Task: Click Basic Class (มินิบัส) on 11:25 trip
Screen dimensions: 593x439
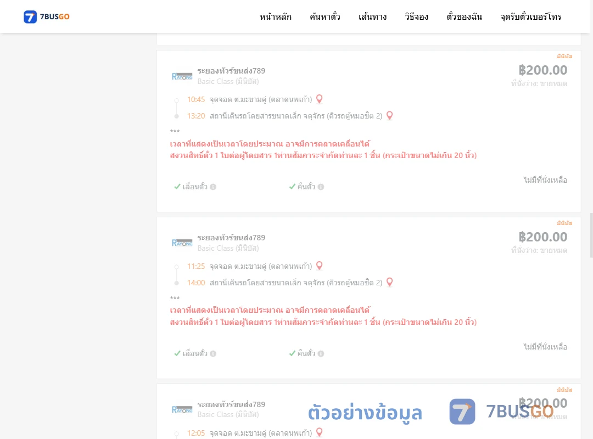Action: pos(228,248)
